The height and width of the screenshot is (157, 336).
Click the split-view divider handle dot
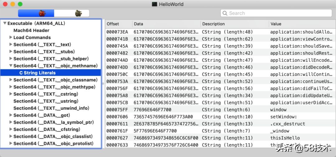tap(103, 84)
